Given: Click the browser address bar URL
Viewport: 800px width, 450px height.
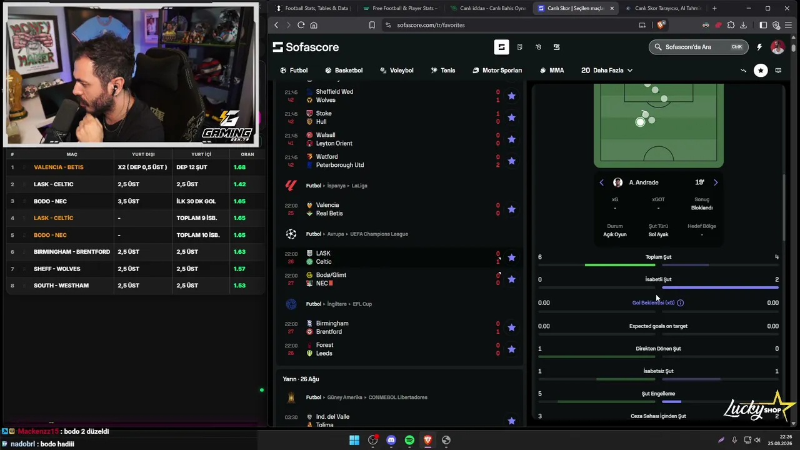Looking at the screenshot, I should pyautogui.click(x=431, y=25).
